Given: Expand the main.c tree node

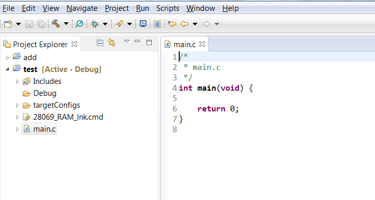Looking at the screenshot, I should [17, 130].
